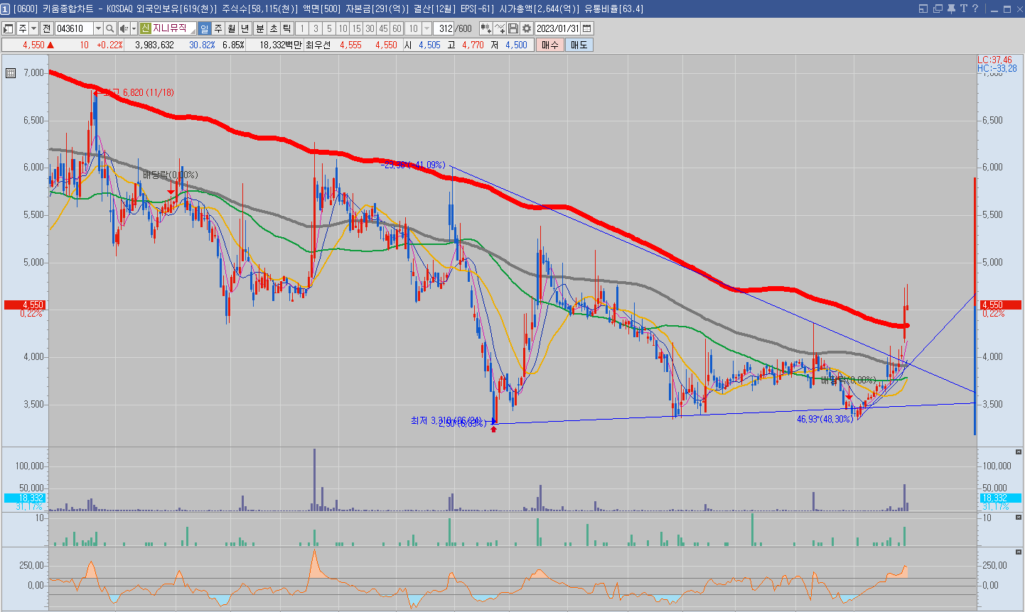
Task: Select the 45 interval button
Action: point(383,28)
